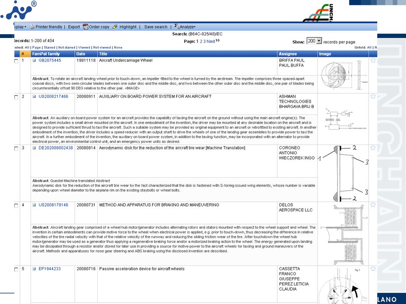Collapse the EP1944233 family entry
The height and width of the screenshot is (304, 406).
coord(34,269)
